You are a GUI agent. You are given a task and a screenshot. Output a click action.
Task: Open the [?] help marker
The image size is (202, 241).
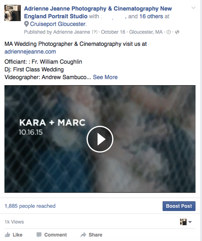pyautogui.click(x=95, y=32)
